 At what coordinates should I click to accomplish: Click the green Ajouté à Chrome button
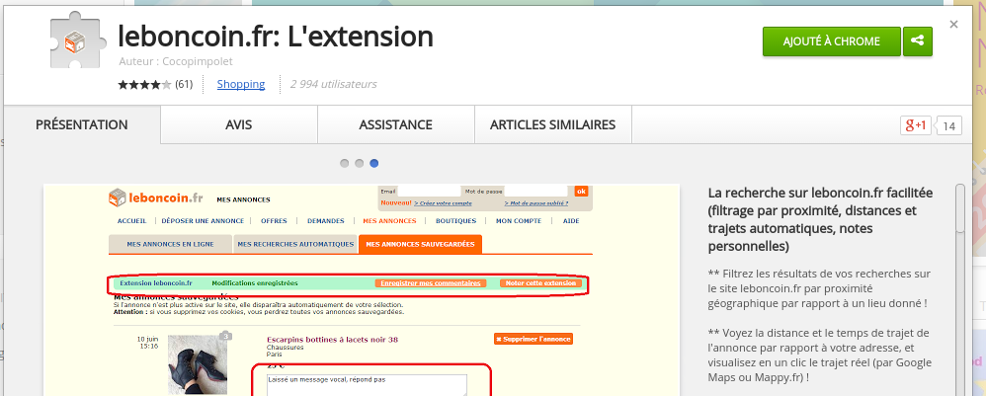(x=831, y=41)
